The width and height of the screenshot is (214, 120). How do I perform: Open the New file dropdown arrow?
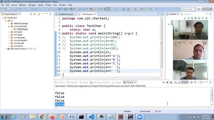click(5, 9)
